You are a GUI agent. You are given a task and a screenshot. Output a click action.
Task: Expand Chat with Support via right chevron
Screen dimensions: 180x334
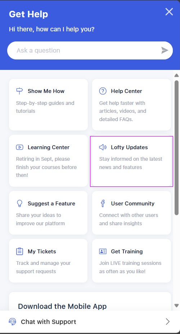(x=168, y=321)
